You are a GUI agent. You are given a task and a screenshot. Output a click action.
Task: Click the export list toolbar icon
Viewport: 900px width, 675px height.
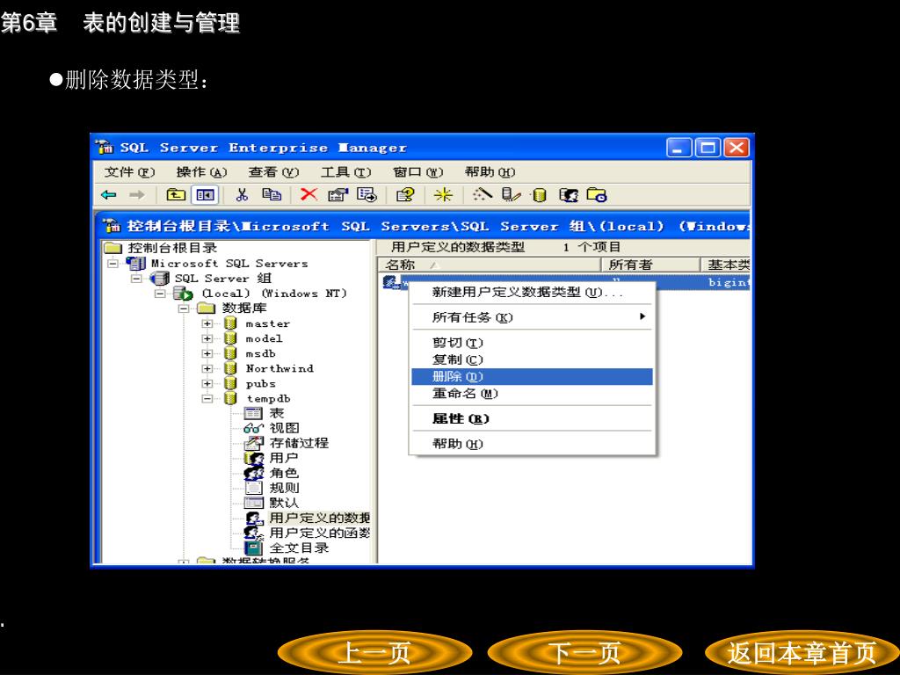click(367, 195)
